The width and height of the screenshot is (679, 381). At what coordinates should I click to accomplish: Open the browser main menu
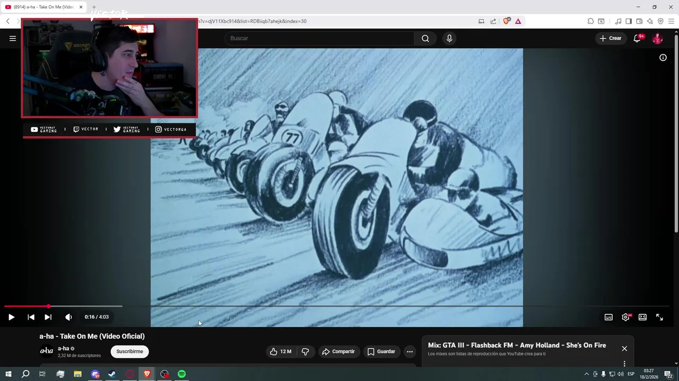pos(671,21)
